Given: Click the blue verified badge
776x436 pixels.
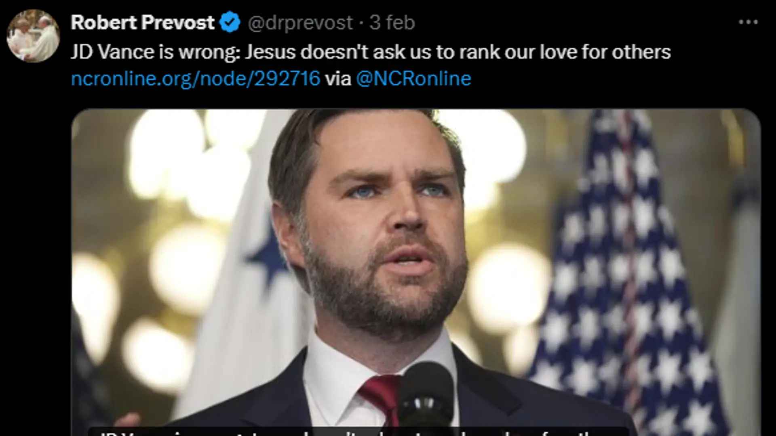Looking at the screenshot, I should click(230, 23).
